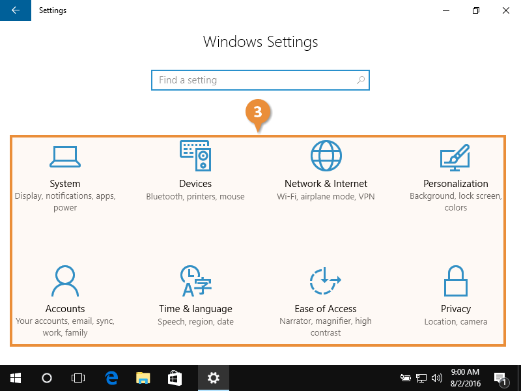
Task: Open the Action Center notification icon
Action: coord(501,379)
